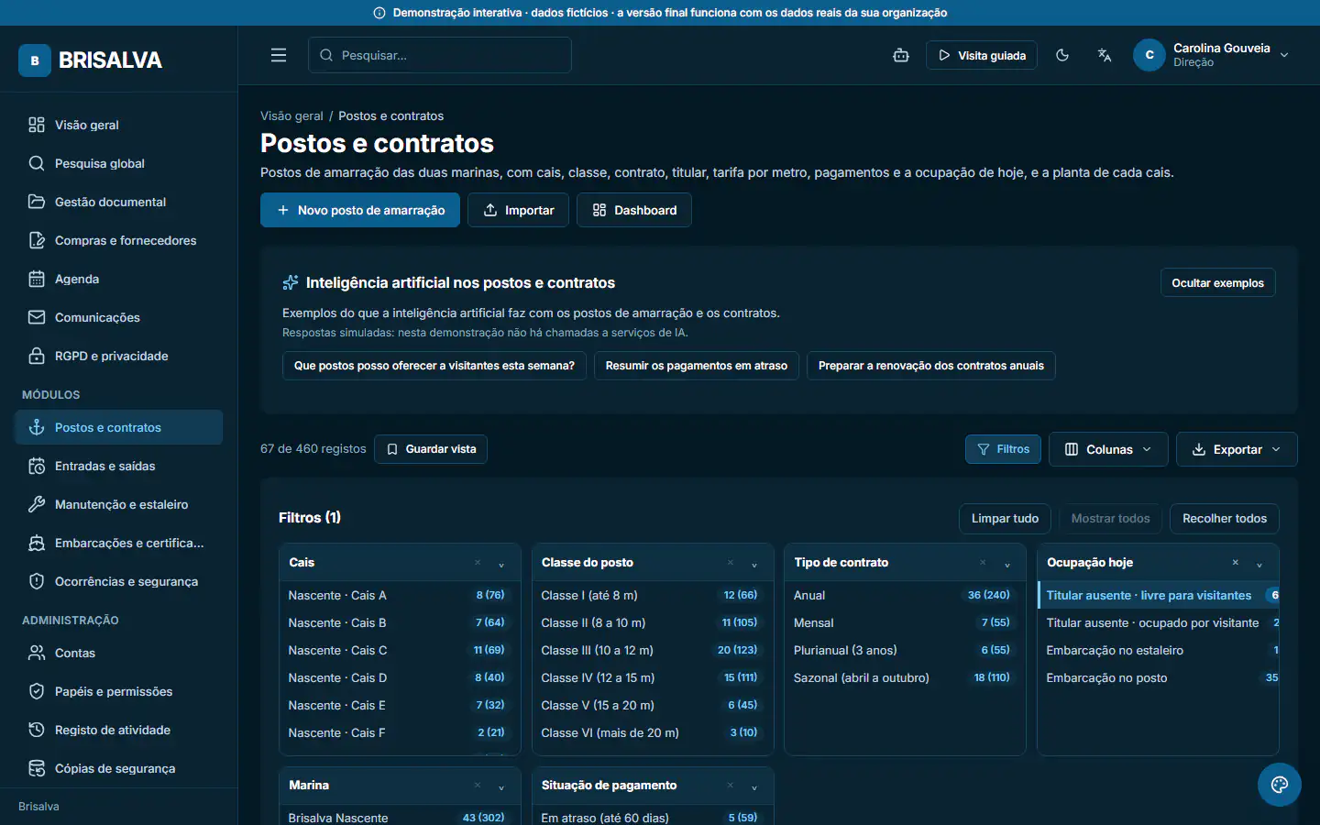
Task: Open Compras e fornecedores
Action: [x=118, y=240]
